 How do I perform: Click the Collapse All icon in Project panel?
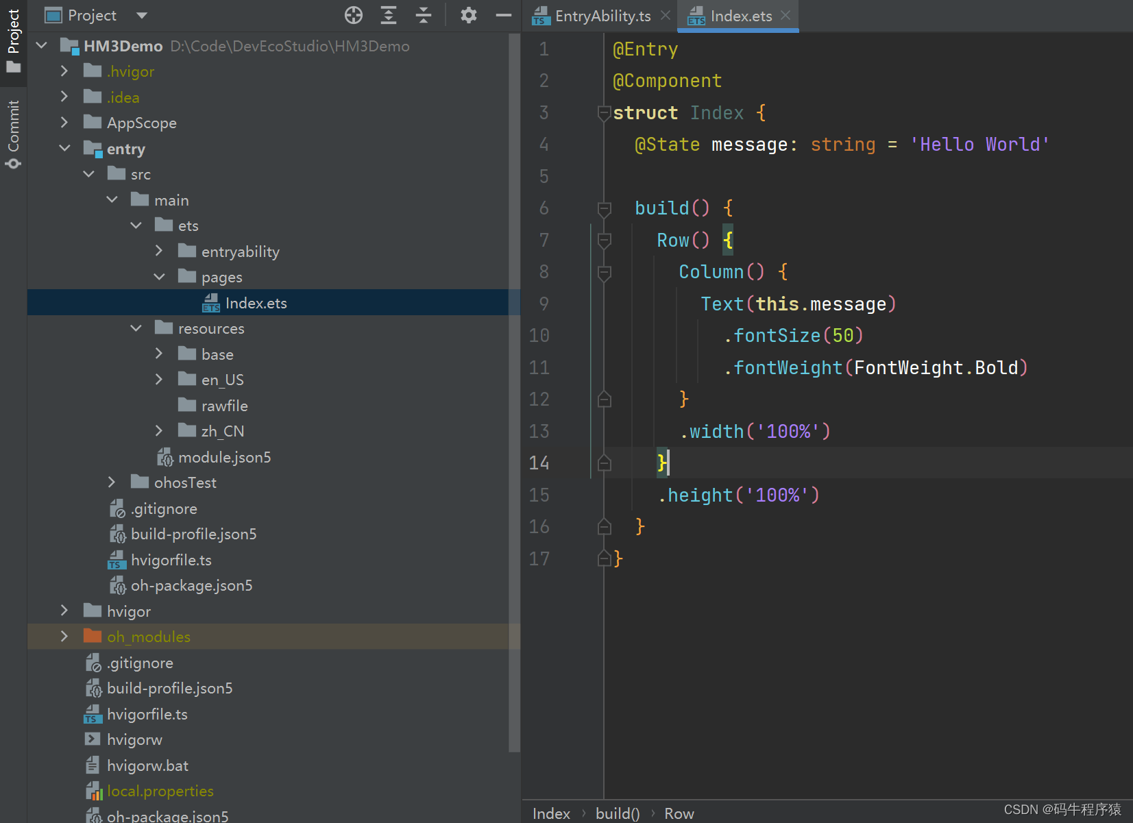click(x=424, y=15)
